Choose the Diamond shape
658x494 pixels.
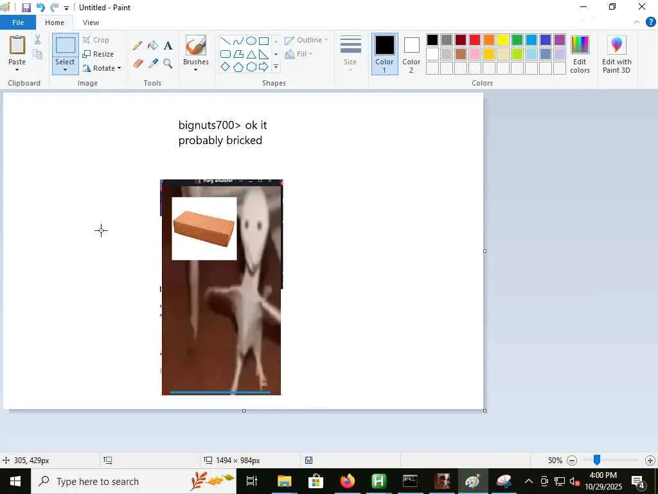[226, 67]
